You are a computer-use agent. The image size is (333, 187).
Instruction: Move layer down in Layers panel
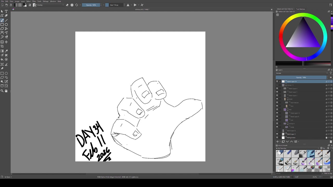pos(287,142)
